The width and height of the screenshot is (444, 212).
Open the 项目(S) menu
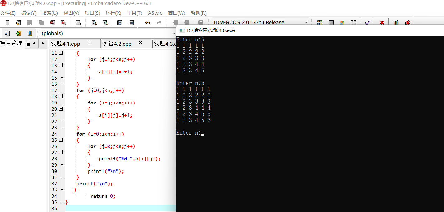(x=92, y=13)
